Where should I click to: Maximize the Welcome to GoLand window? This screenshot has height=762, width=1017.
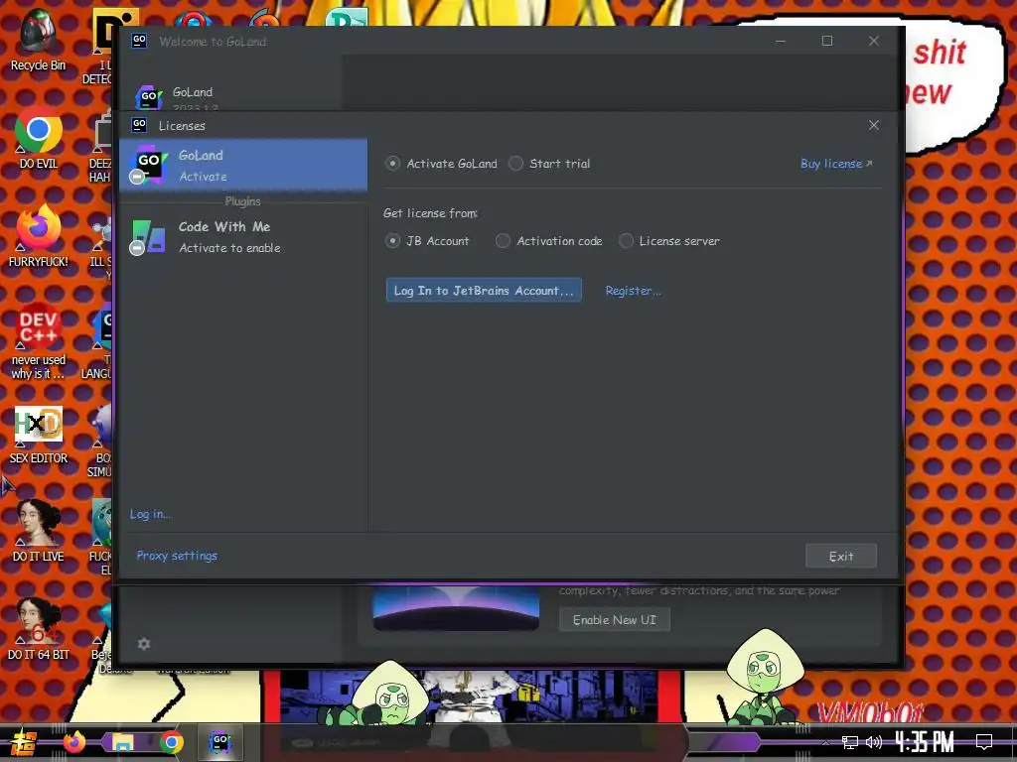pos(827,41)
